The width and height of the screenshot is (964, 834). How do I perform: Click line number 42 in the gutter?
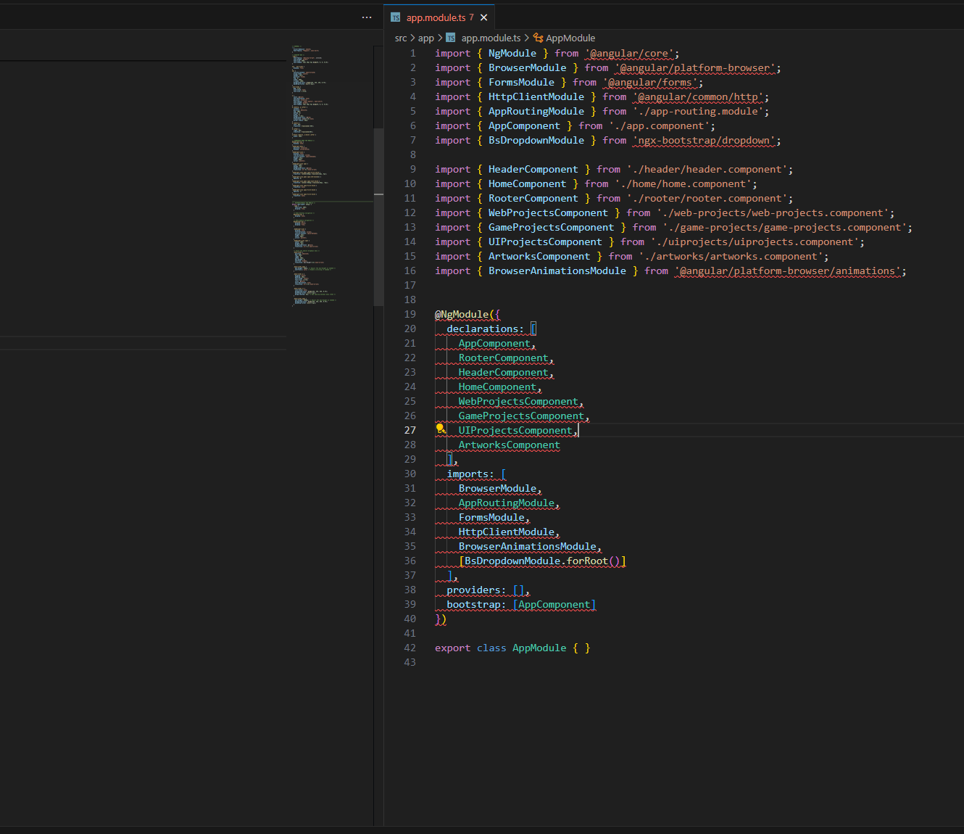(410, 648)
